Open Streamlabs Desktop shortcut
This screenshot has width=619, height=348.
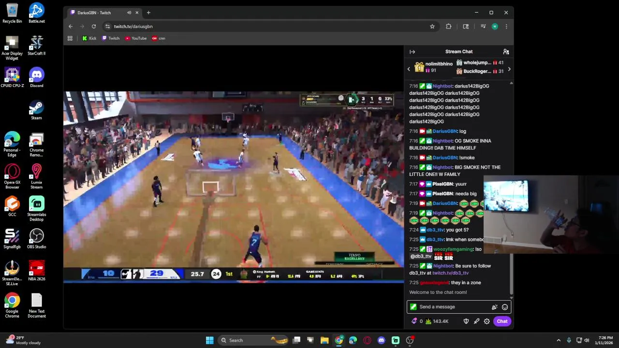click(36, 209)
